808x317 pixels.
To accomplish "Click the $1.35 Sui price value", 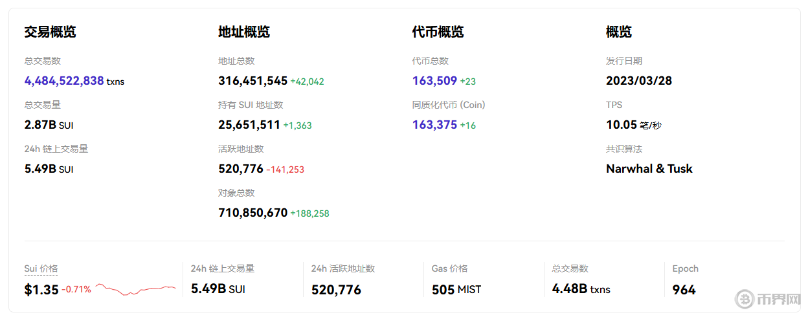I will point(41,289).
